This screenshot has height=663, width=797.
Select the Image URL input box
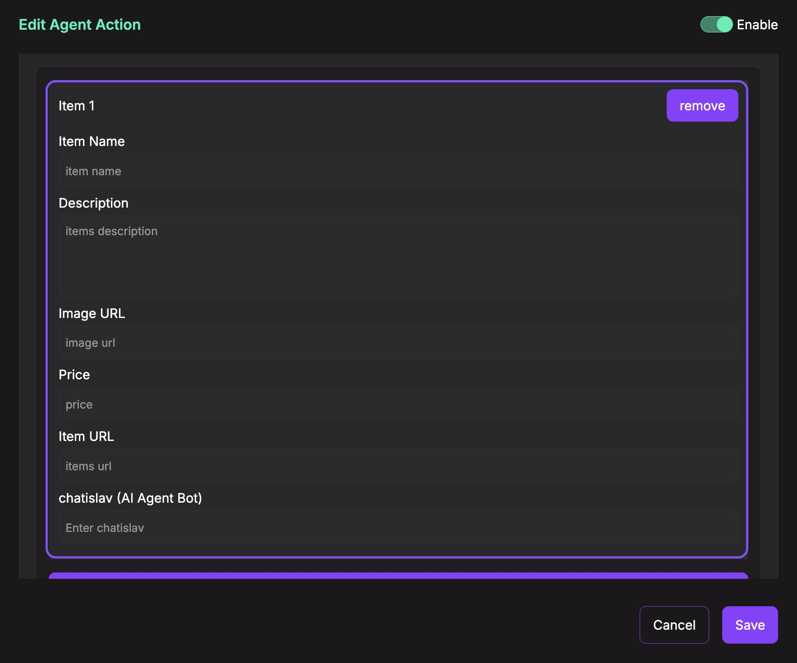[398, 342]
